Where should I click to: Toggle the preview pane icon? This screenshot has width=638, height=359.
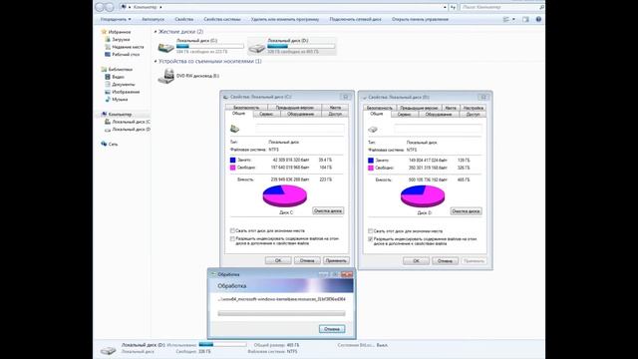point(525,19)
